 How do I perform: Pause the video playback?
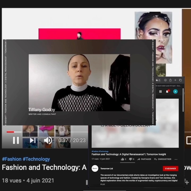click(16, 140)
